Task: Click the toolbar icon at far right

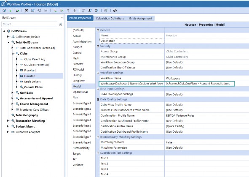Action: (115, 10)
